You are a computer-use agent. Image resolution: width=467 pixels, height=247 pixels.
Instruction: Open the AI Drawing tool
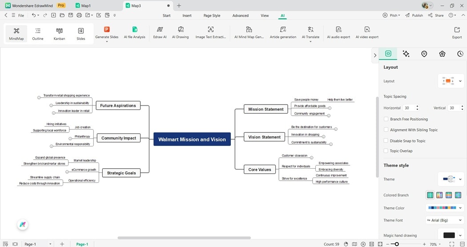click(180, 33)
